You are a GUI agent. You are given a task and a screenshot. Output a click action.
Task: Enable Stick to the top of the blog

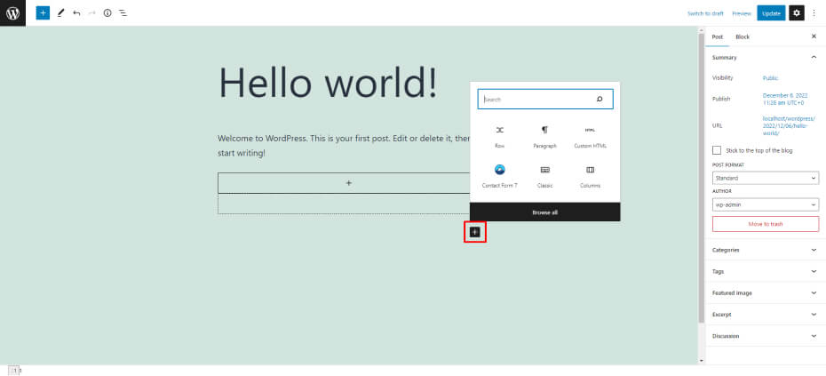[x=717, y=150]
